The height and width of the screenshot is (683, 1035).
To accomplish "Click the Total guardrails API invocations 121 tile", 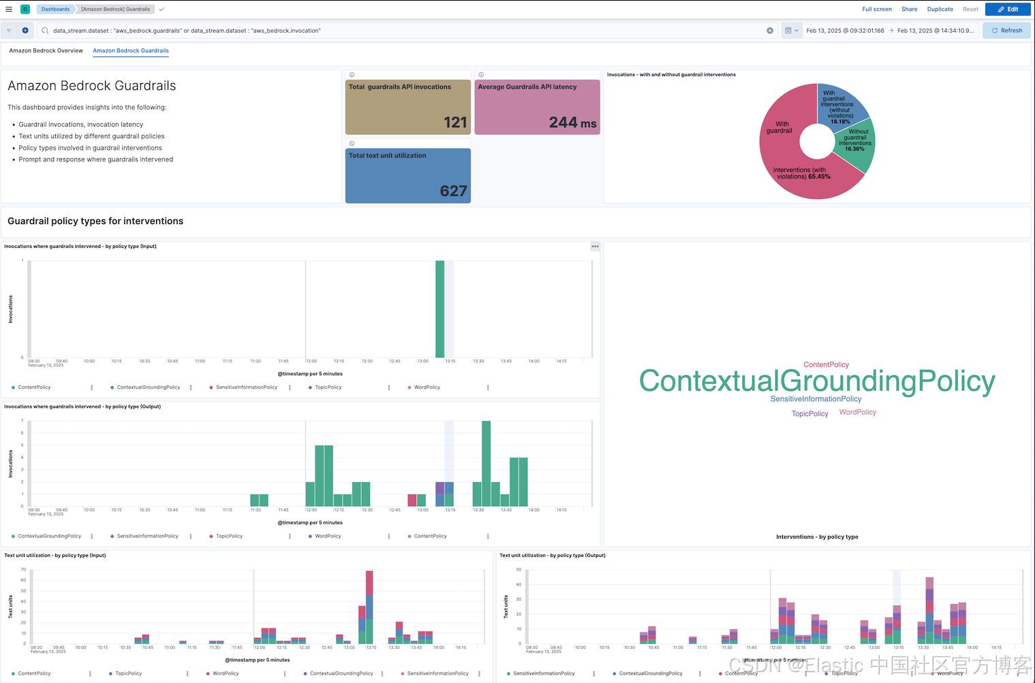I will (408, 108).
